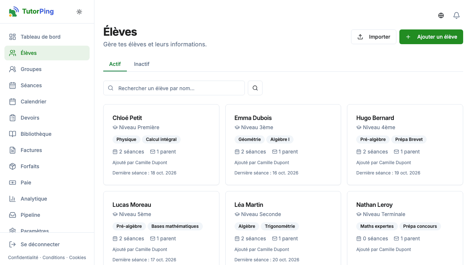The width and height of the screenshot is (472, 265).
Task: Click the Calendrier sidebar icon
Action: coord(13,102)
